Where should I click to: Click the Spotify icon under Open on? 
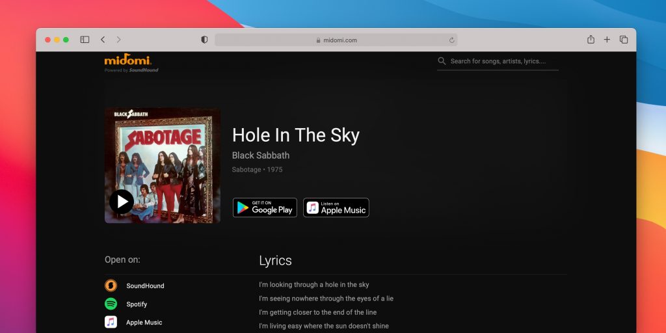111,304
